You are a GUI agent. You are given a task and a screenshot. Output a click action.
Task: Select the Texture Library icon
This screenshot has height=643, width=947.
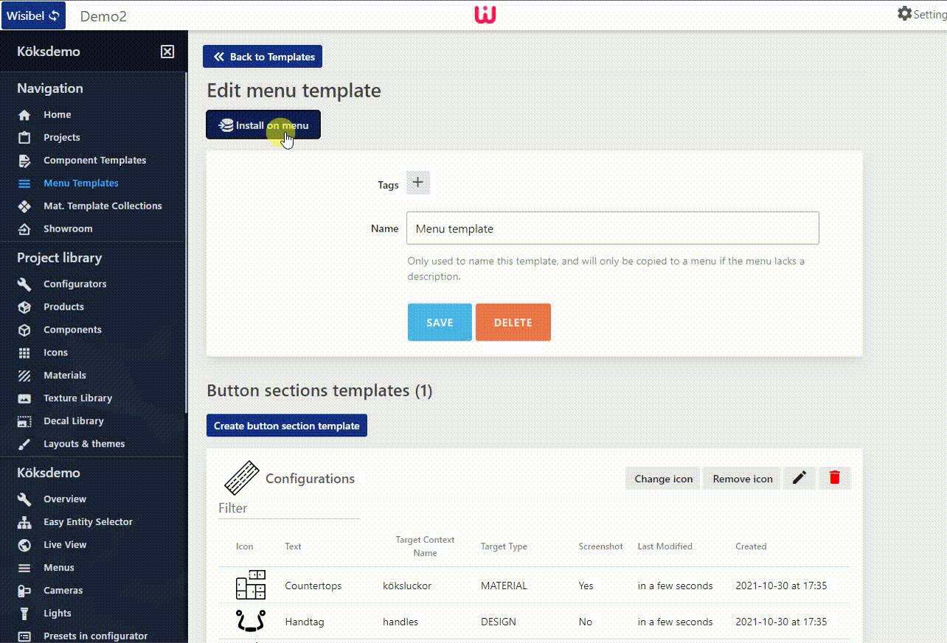25,397
